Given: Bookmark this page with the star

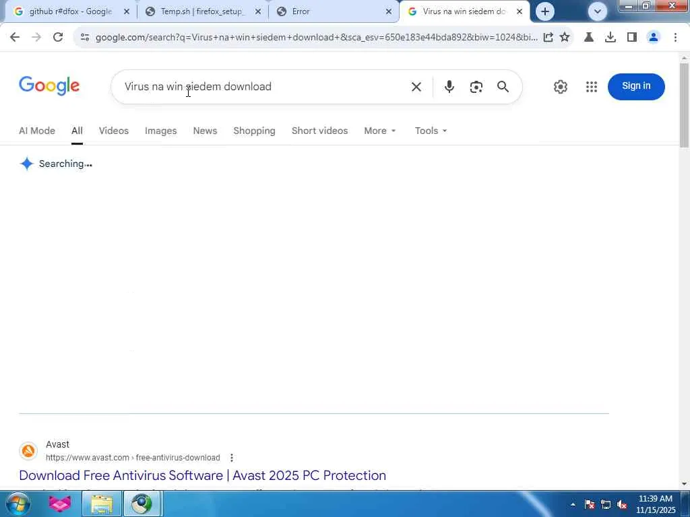Looking at the screenshot, I should [x=565, y=38].
